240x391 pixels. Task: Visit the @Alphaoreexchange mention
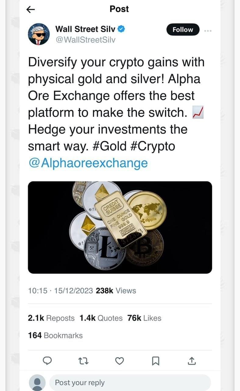tap(88, 163)
